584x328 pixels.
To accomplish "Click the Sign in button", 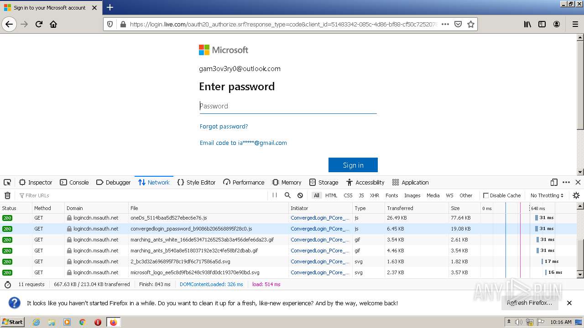I will pos(353,165).
